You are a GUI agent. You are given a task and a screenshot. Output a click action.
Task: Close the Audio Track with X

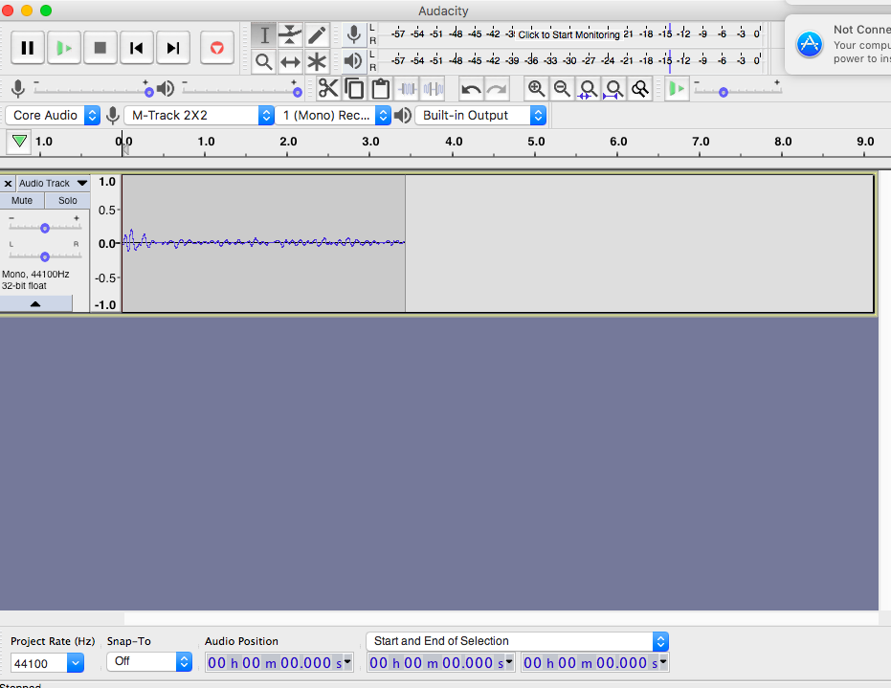point(8,183)
